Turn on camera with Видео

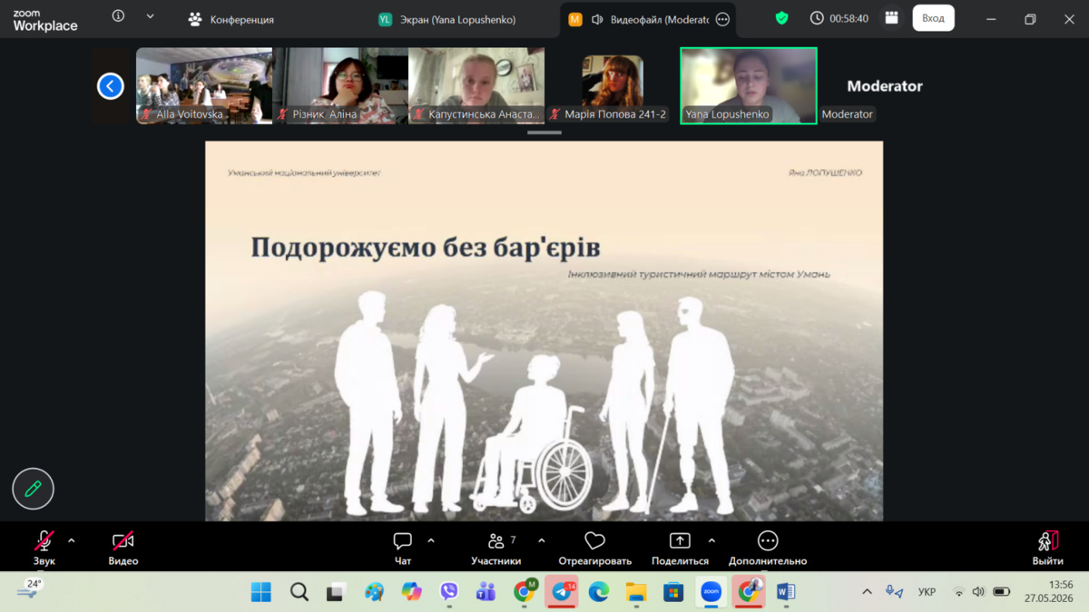[x=123, y=548]
